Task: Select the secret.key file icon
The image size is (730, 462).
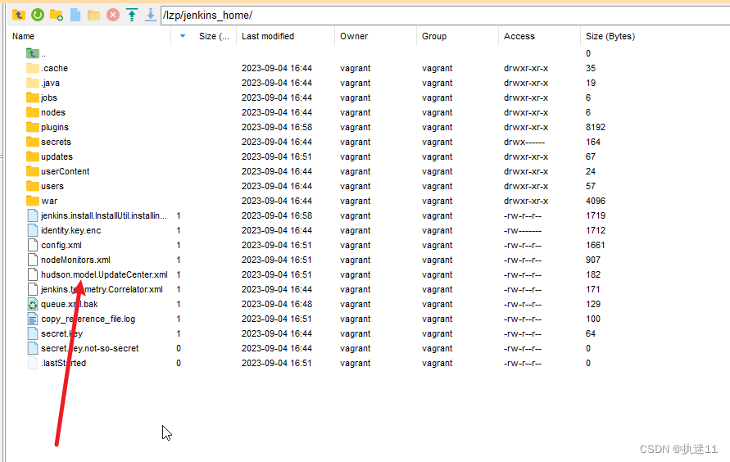Action: [33, 333]
